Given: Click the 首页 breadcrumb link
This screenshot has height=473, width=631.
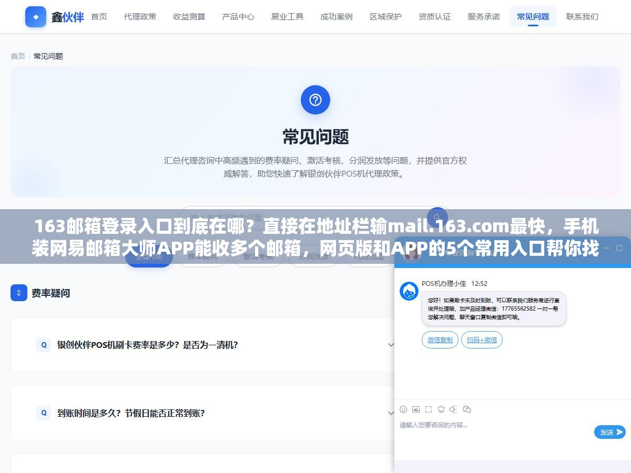Looking at the screenshot, I should [18, 56].
